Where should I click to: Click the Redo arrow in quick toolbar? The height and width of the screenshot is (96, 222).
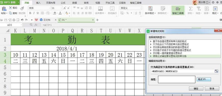tap(26, 20)
